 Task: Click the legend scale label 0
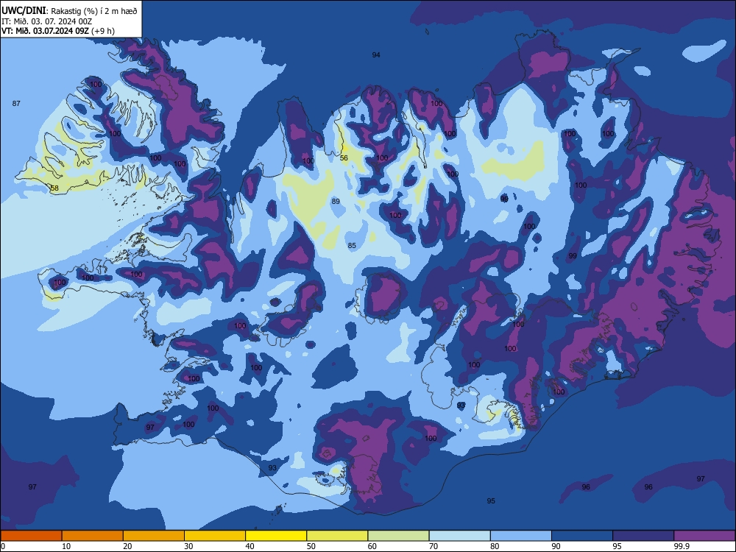pos(3,546)
